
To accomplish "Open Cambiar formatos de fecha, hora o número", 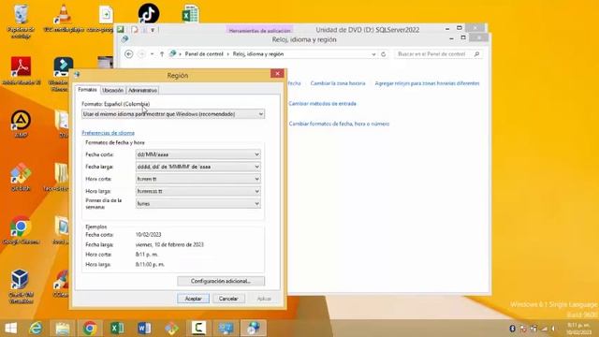I will 339,124.
